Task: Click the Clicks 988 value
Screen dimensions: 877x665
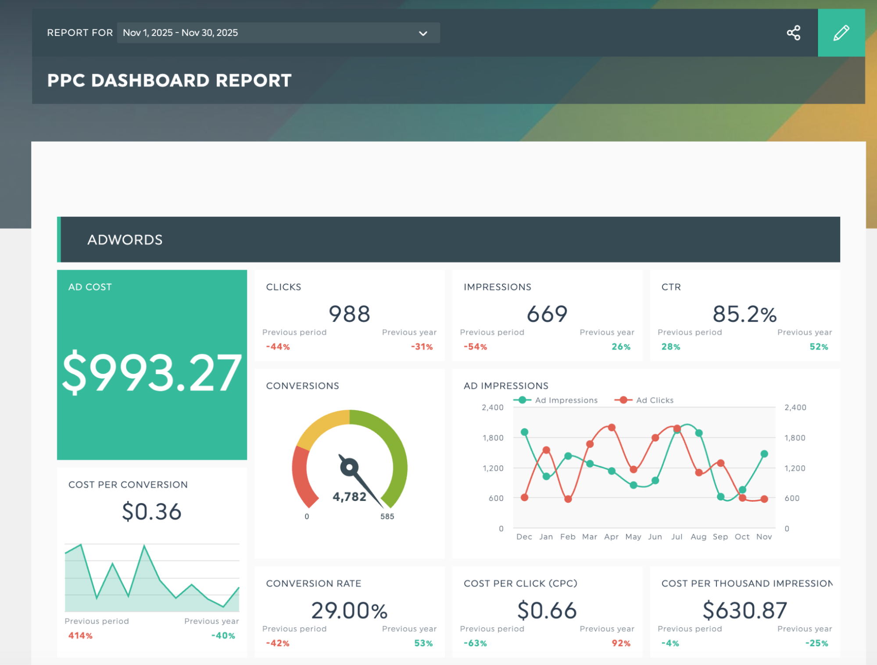Action: point(350,314)
